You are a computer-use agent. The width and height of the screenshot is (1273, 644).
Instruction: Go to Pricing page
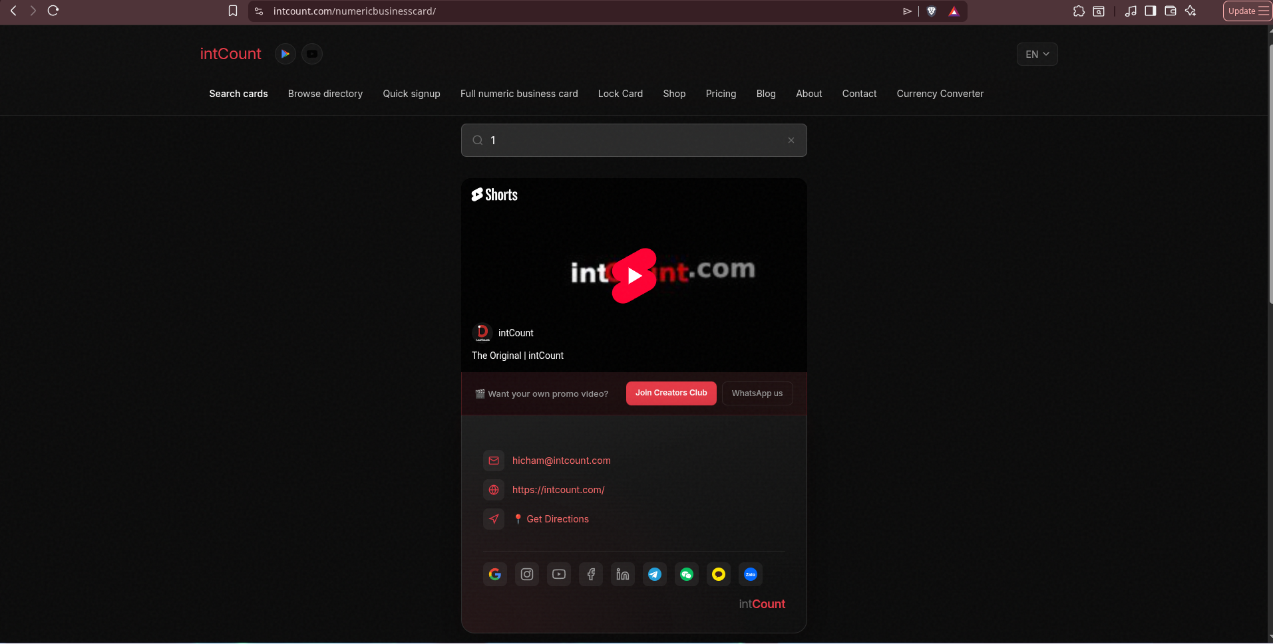[721, 94]
